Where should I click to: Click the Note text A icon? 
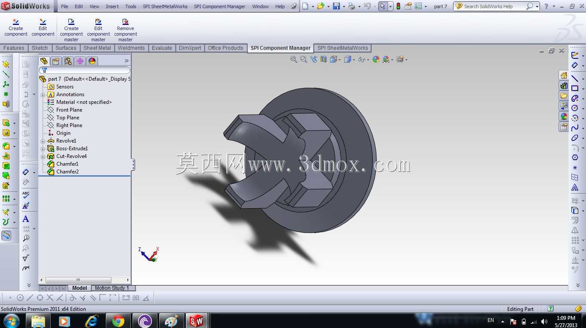pyautogui.click(x=26, y=219)
